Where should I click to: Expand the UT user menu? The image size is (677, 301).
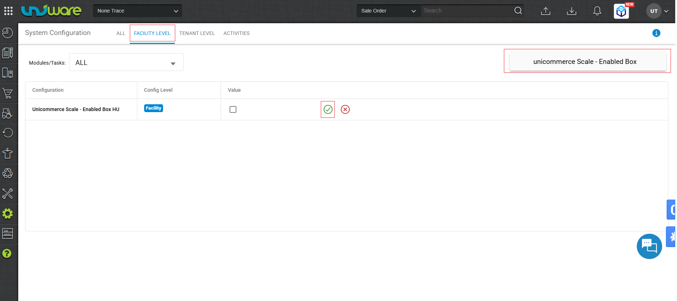coord(658,11)
